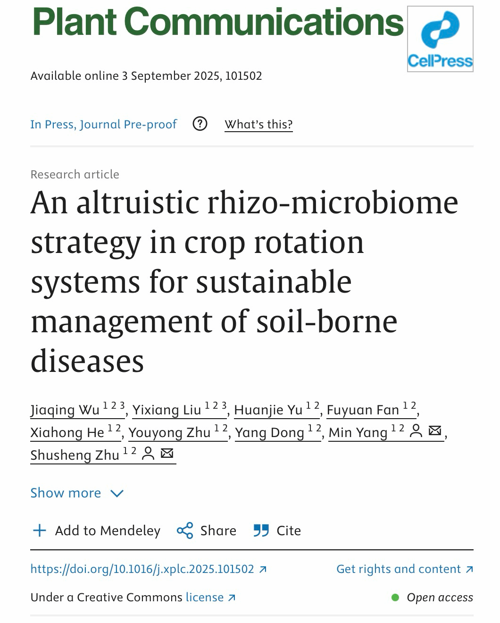This screenshot has height=623, width=500.
Task: Click In Press, Journal Pre-proof label
Action: pyautogui.click(x=103, y=125)
